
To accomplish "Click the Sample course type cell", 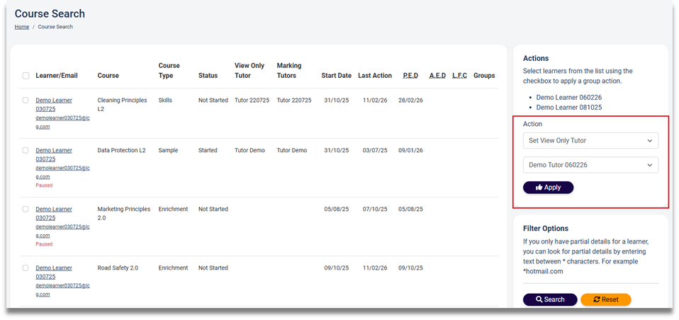I will click(169, 151).
